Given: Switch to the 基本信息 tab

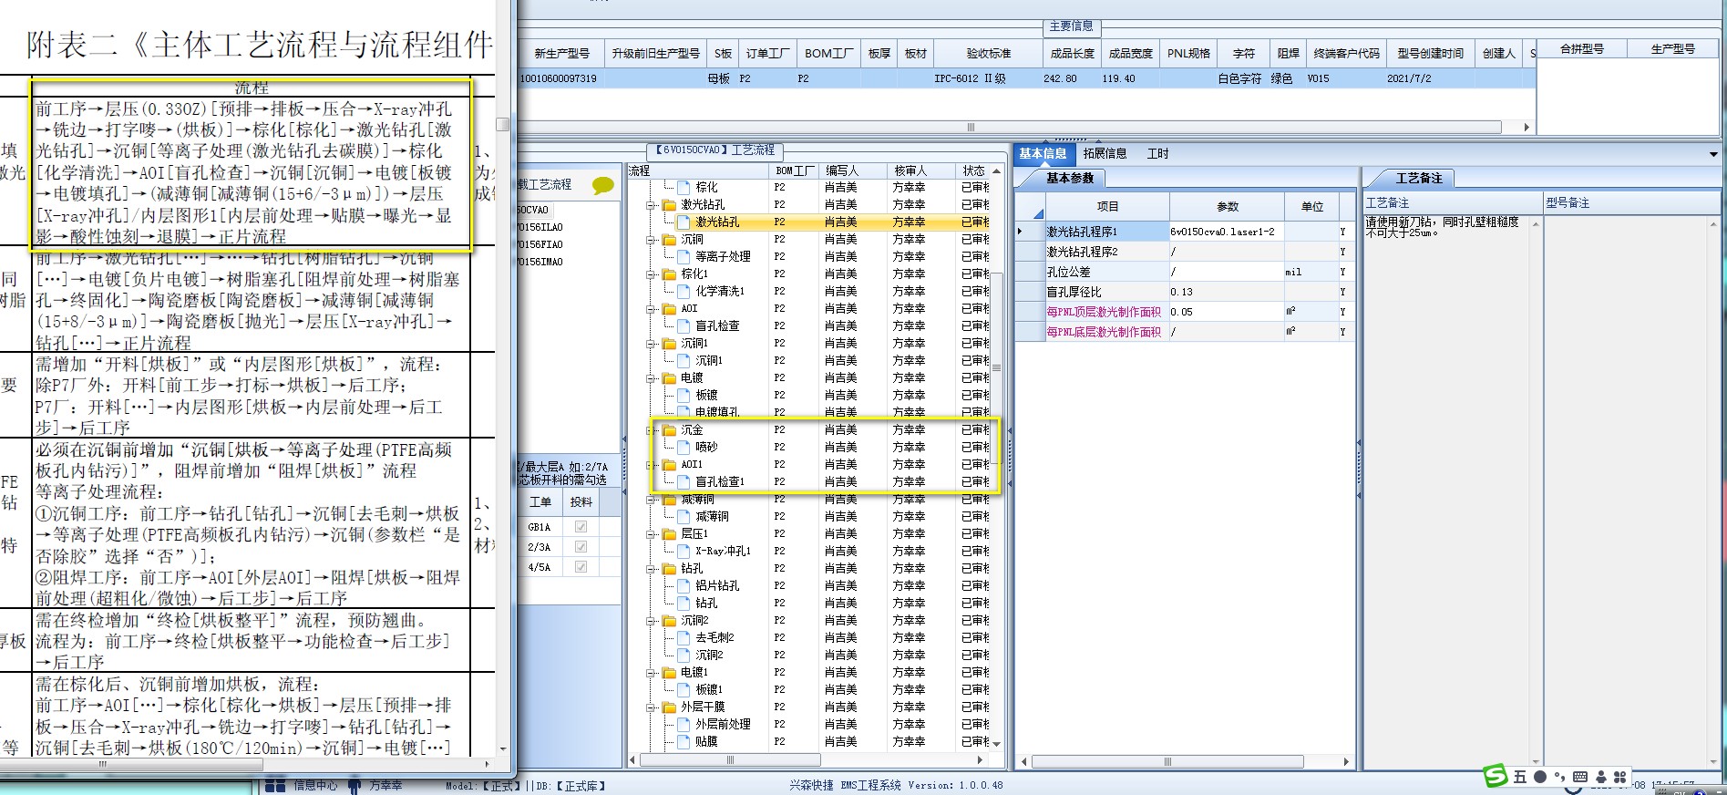Looking at the screenshot, I should [x=1043, y=154].
